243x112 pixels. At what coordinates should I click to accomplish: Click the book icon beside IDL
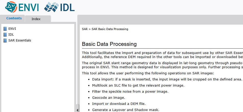click(5, 35)
